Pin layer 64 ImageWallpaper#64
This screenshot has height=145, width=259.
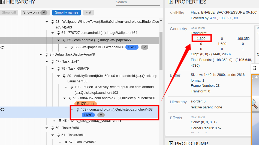[58, 33]
